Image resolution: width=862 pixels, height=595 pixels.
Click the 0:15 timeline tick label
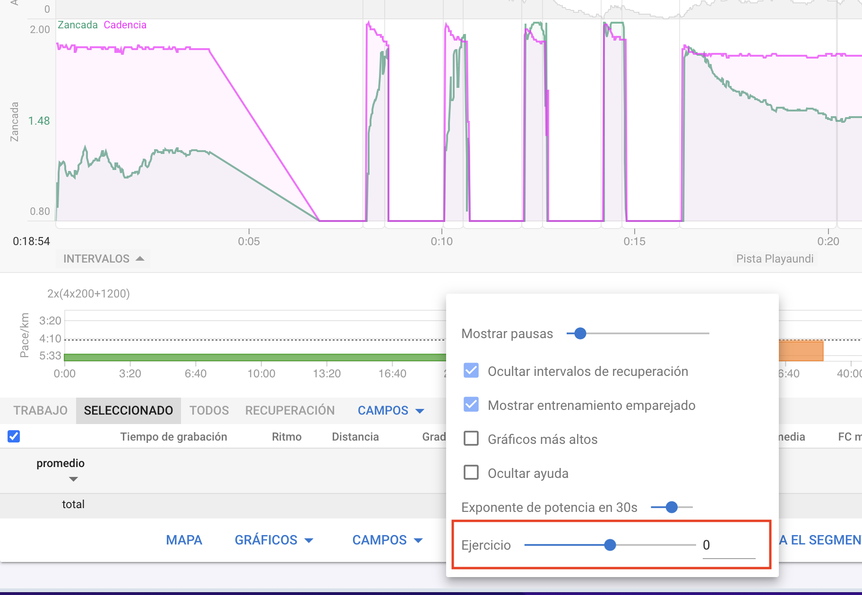click(x=634, y=241)
